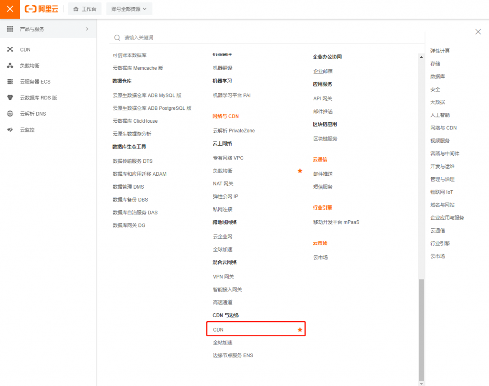Jump to the security category
Viewport: 489px width, 386px height.
tap(435, 89)
